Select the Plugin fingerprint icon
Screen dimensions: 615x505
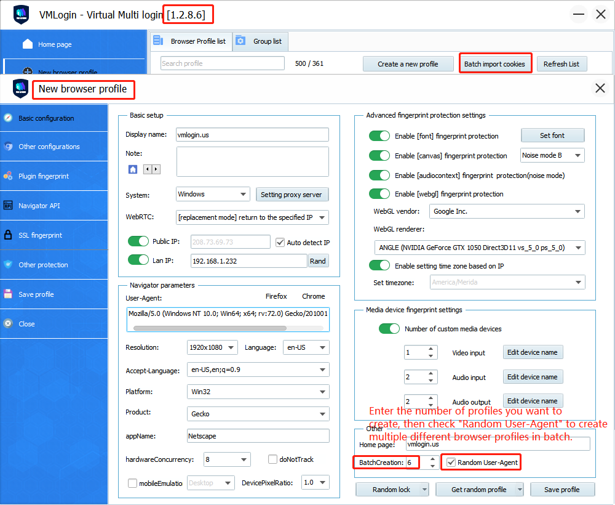(x=8, y=176)
